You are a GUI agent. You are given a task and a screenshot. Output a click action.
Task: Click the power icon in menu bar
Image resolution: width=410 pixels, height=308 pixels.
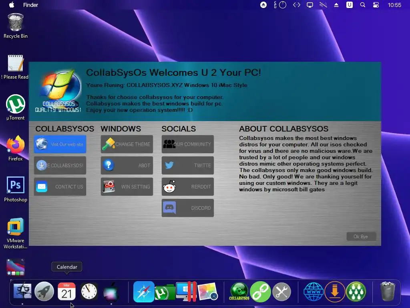click(283, 5)
